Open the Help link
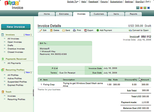 pyautogui.click(x=83, y=2)
